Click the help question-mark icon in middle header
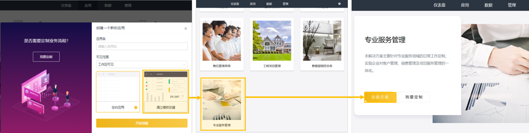This screenshot has width=529, height=133. click(x=339, y=4)
